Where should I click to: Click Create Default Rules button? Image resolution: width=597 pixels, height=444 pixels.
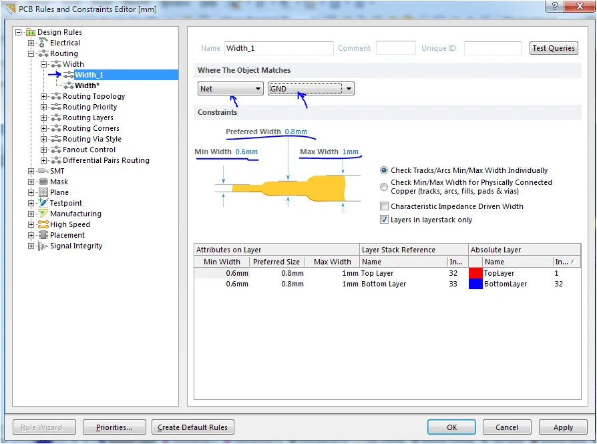(192, 427)
